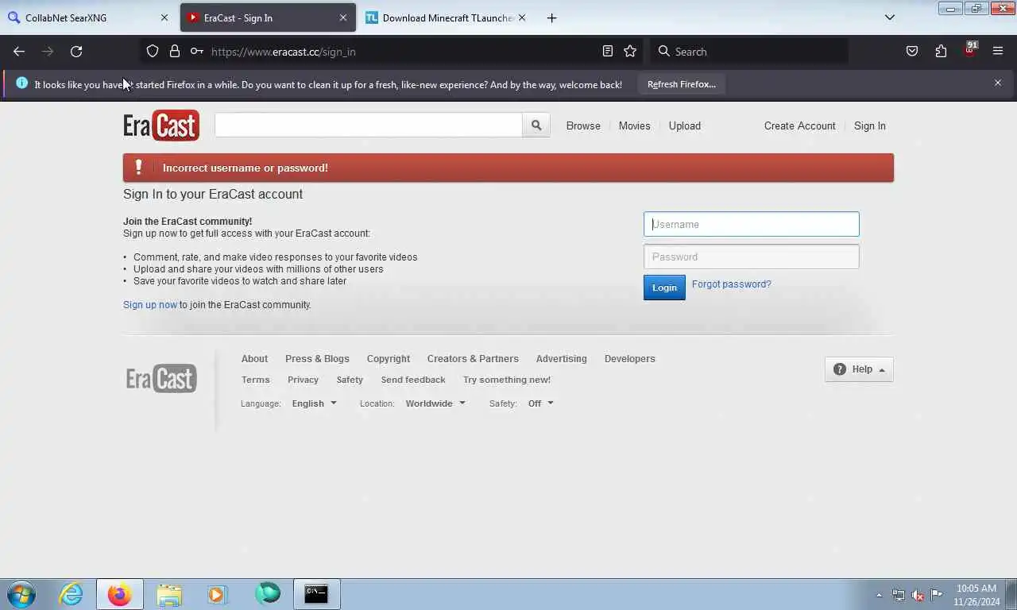Click the Refresh Firefox... button

tap(681, 84)
